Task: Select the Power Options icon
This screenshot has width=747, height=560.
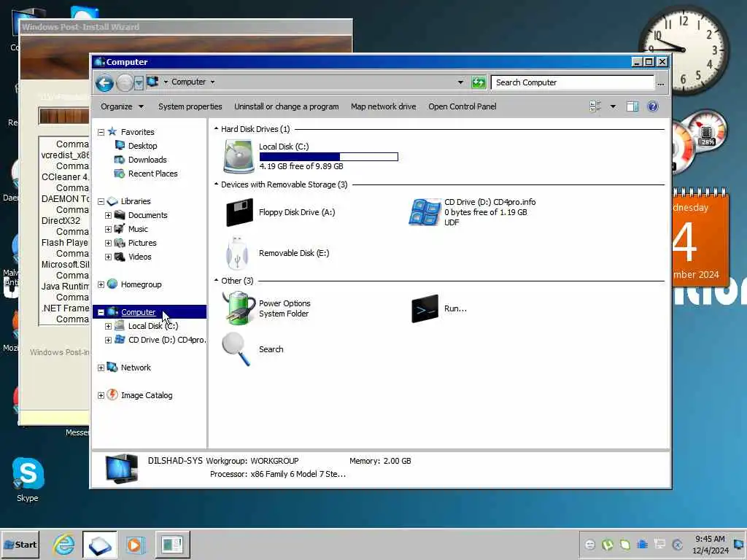Action: click(239, 308)
